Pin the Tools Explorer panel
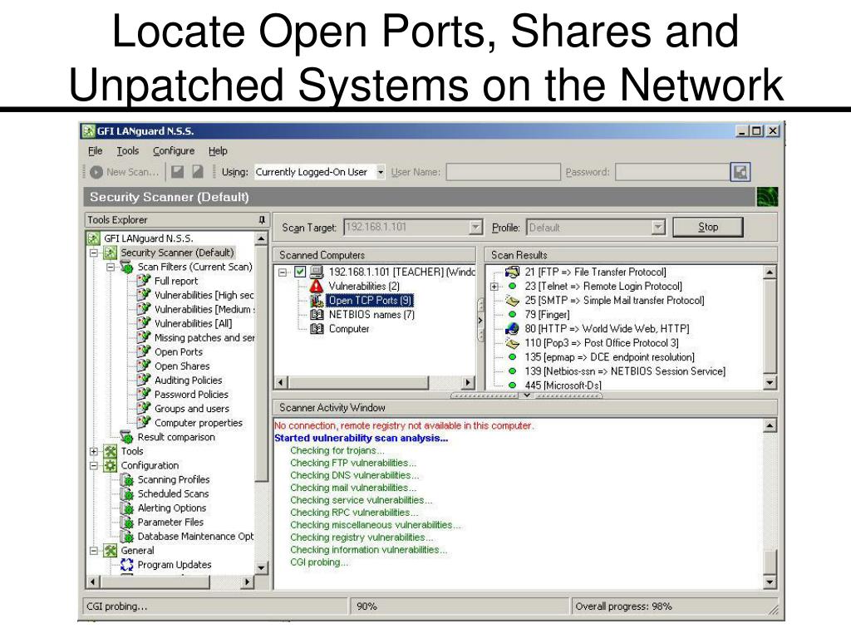 click(262, 219)
